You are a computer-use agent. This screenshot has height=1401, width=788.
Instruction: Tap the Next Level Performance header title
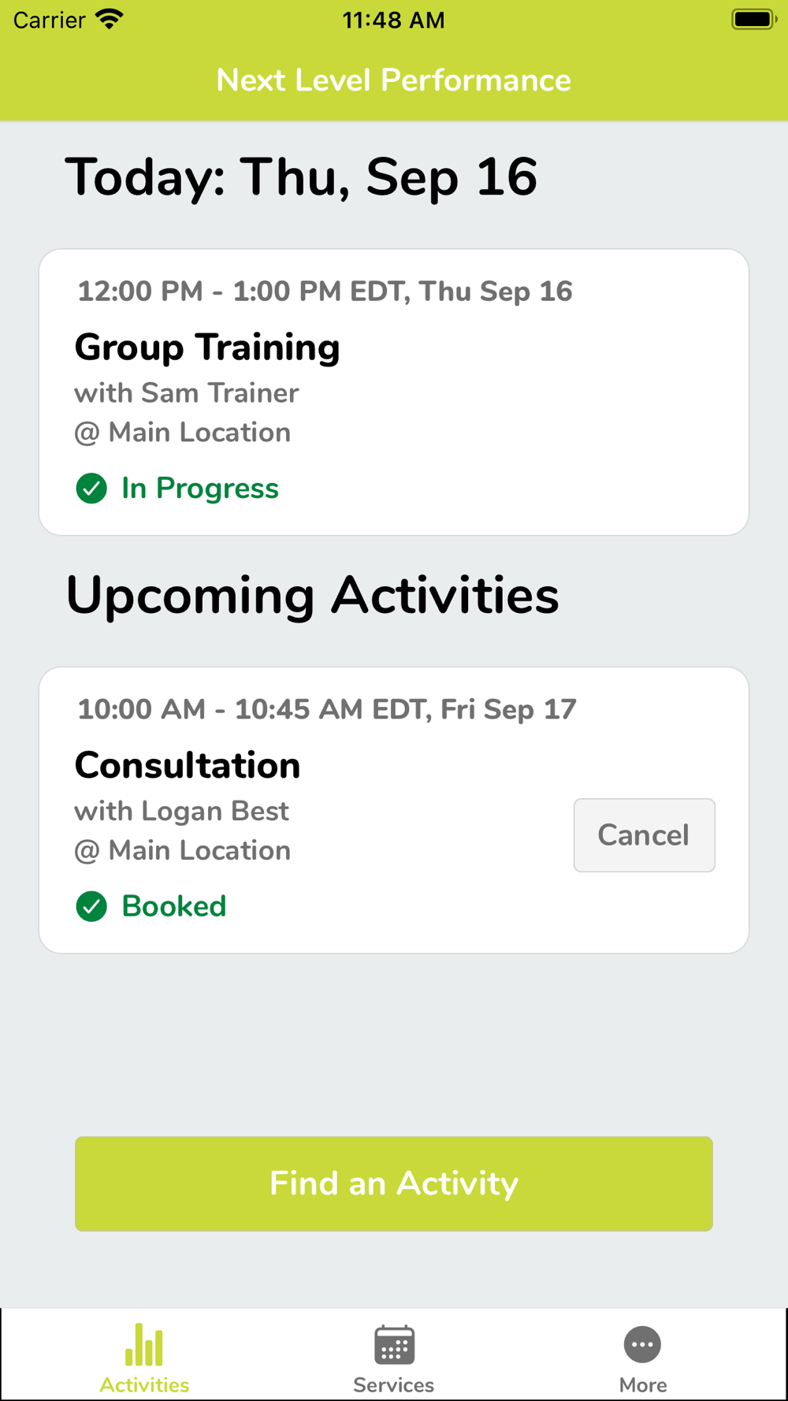[394, 80]
